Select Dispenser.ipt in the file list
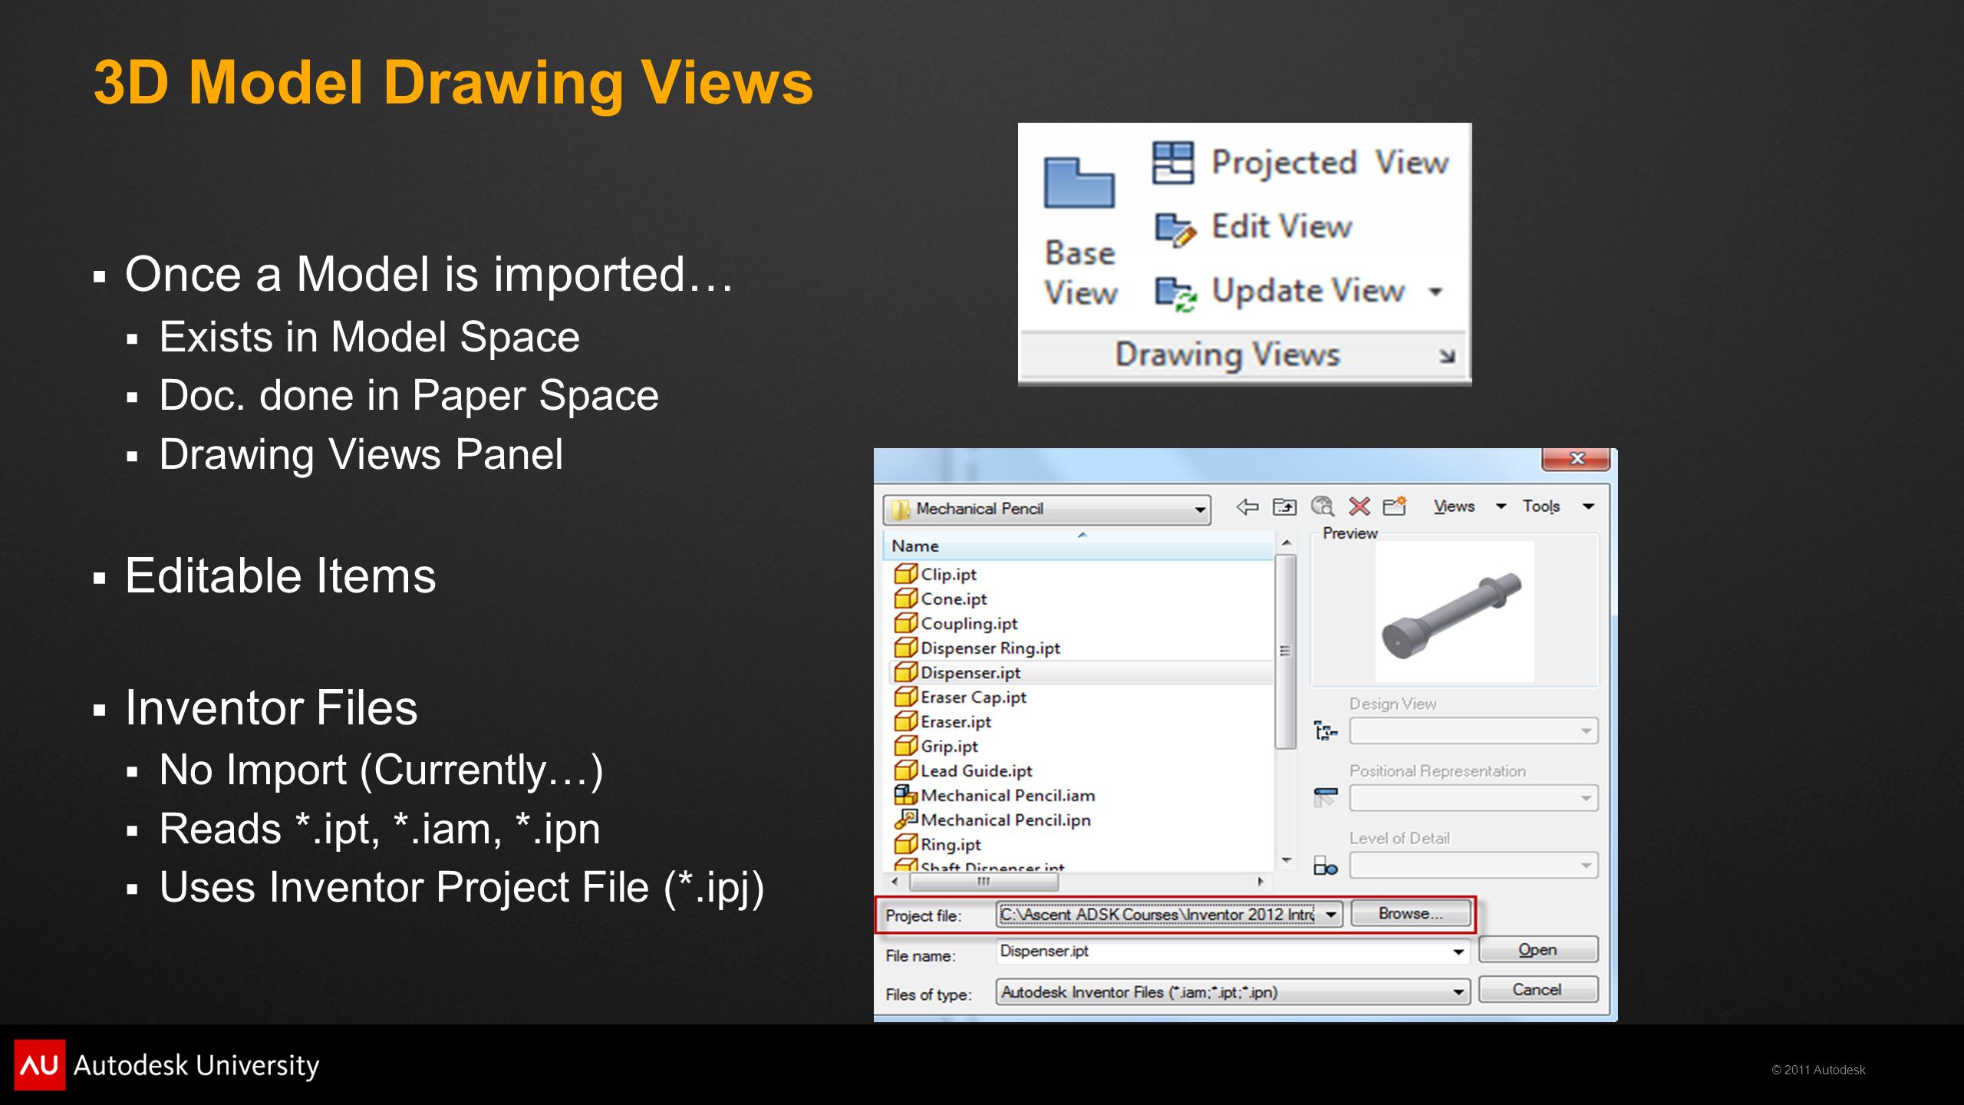1964x1105 pixels. pyautogui.click(x=1080, y=672)
